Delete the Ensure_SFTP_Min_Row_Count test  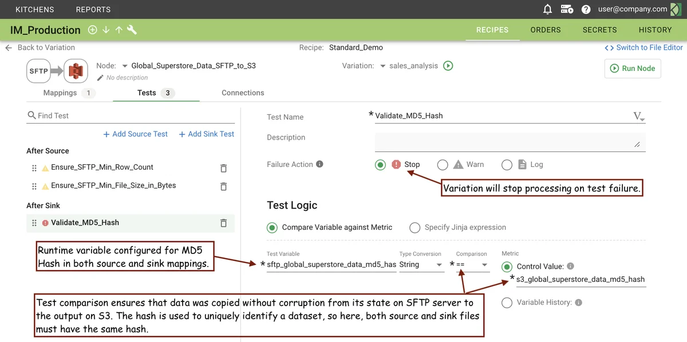[223, 168]
